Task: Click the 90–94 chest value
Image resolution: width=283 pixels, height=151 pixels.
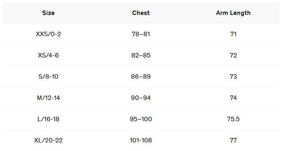Action: pyautogui.click(x=141, y=98)
